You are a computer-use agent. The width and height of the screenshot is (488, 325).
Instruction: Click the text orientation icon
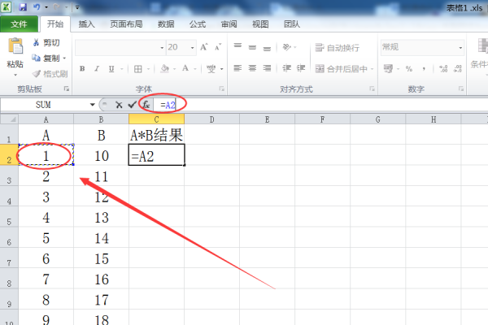pos(286,47)
